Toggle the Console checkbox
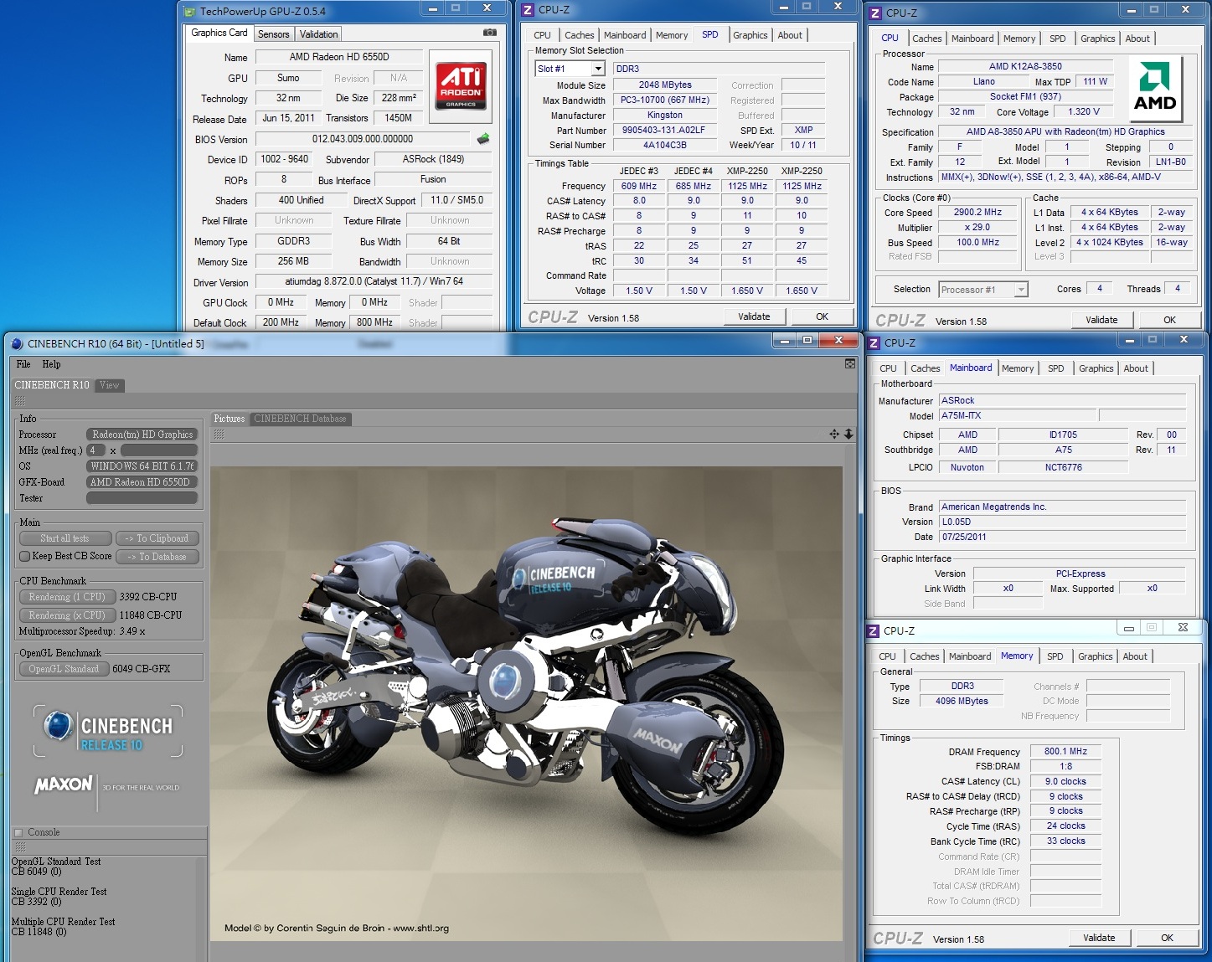Screen dimensions: 1212x962 click(x=18, y=832)
